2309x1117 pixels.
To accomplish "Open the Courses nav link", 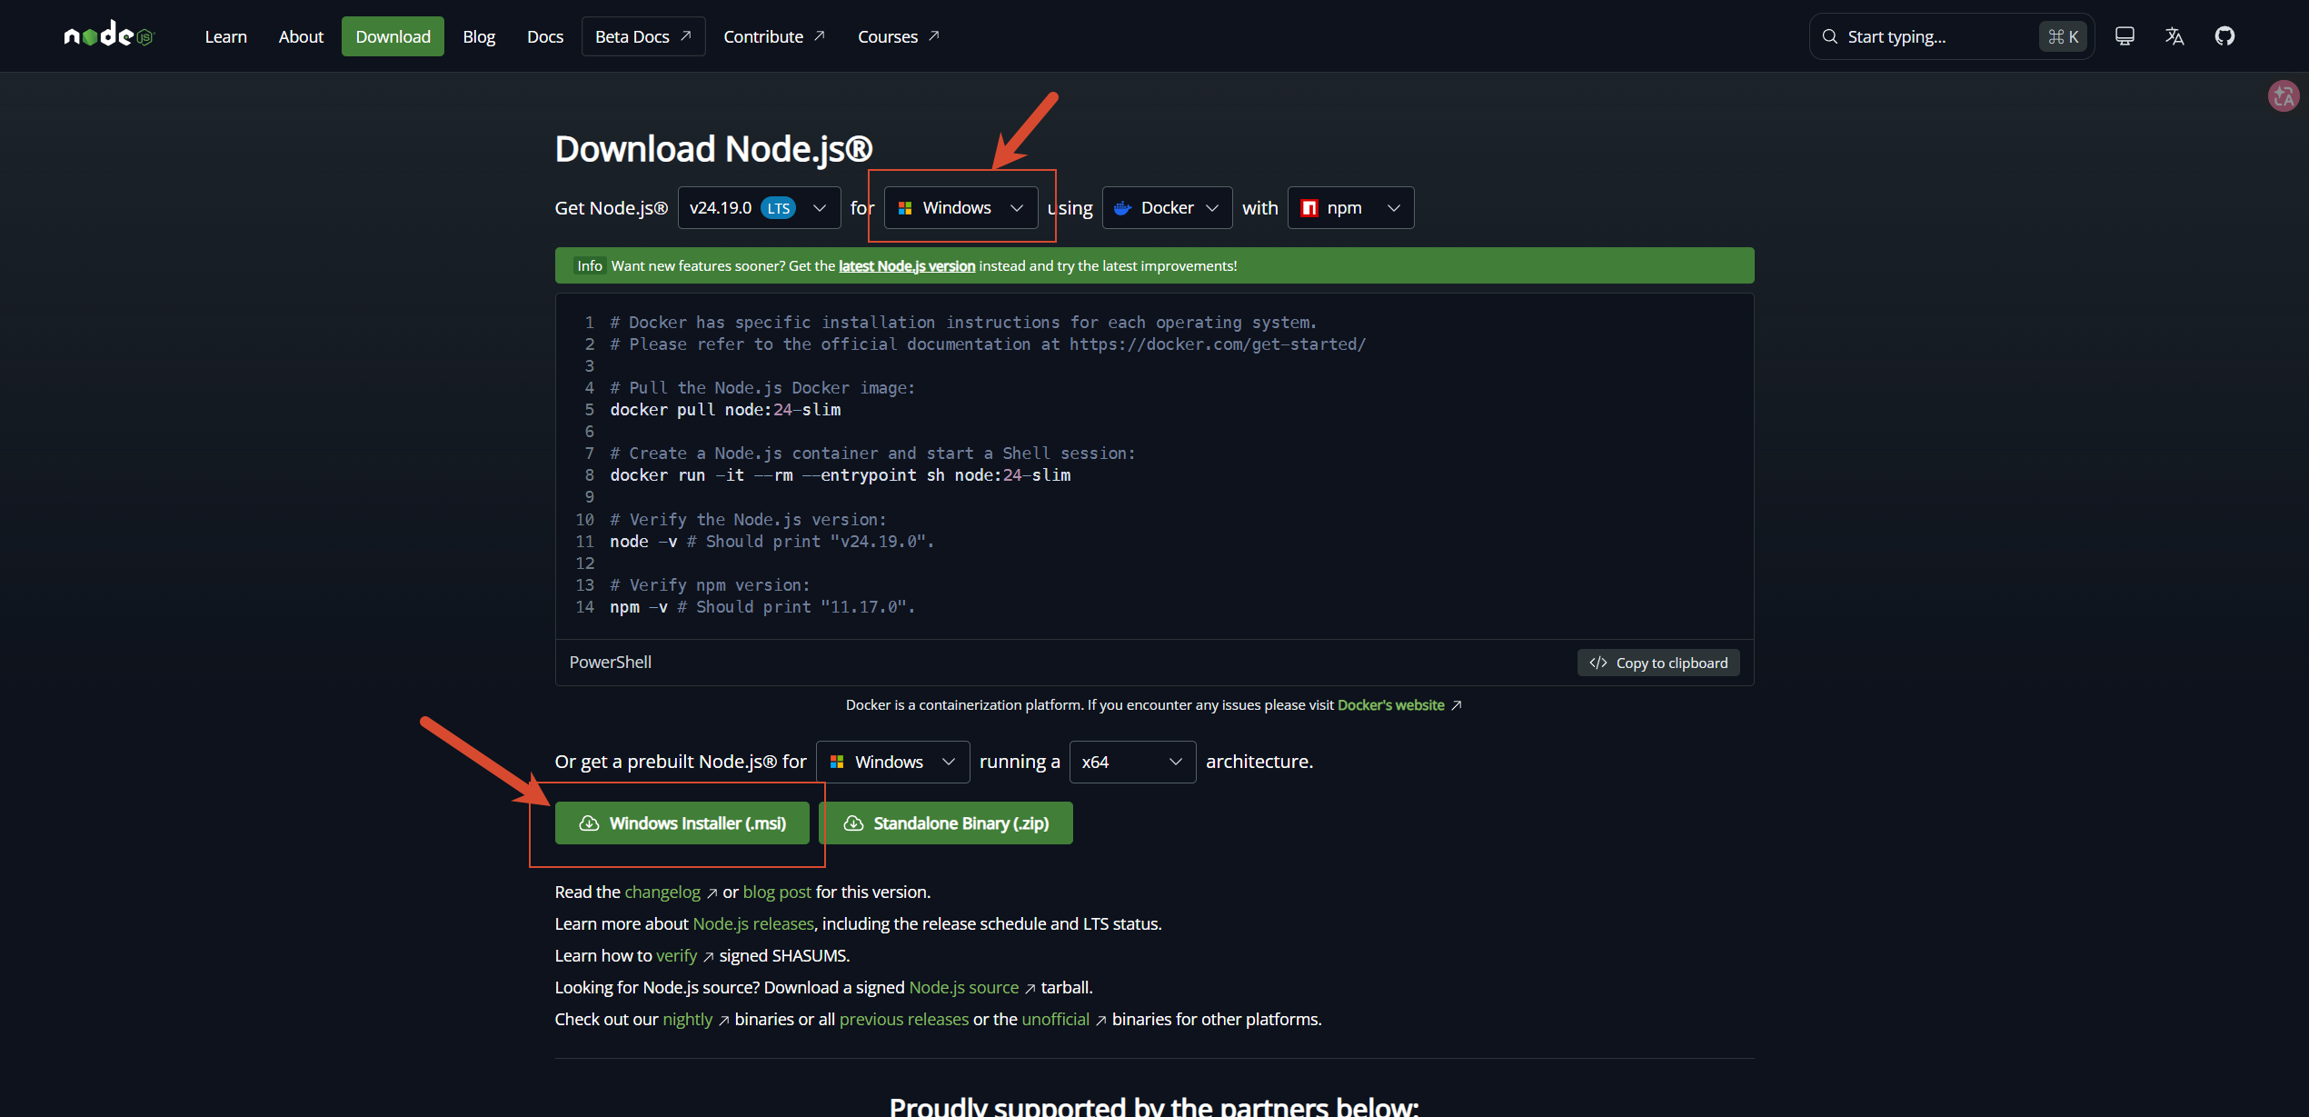I will (x=898, y=36).
